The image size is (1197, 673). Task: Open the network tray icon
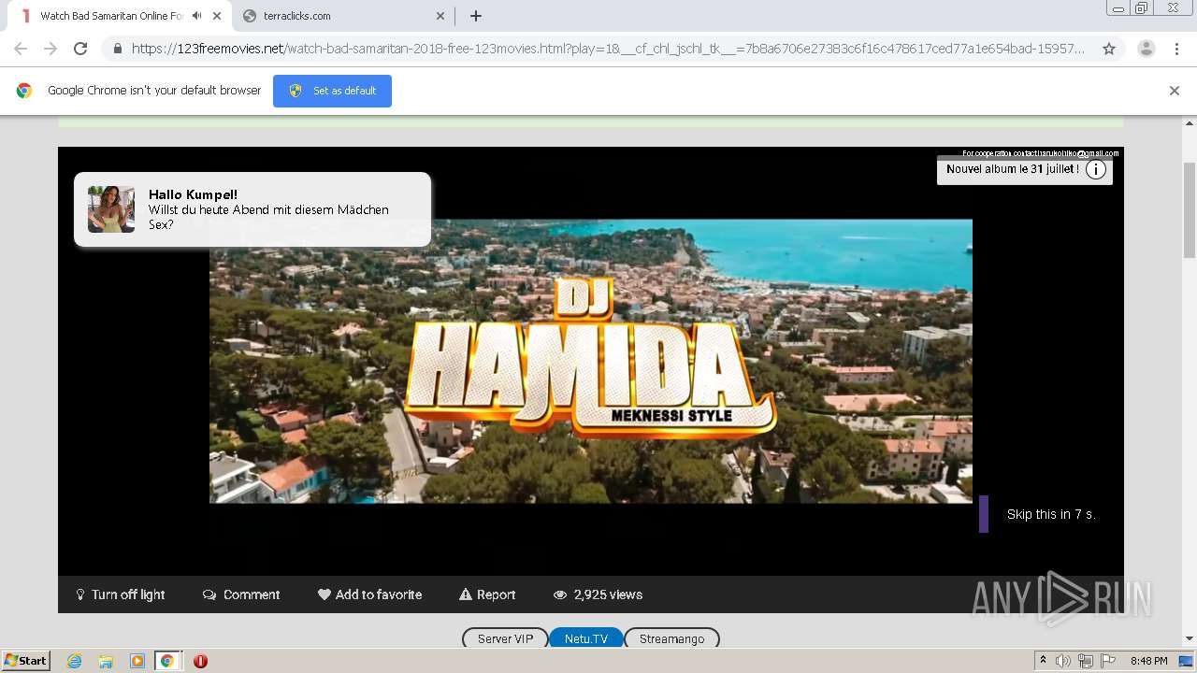pos(1085,661)
